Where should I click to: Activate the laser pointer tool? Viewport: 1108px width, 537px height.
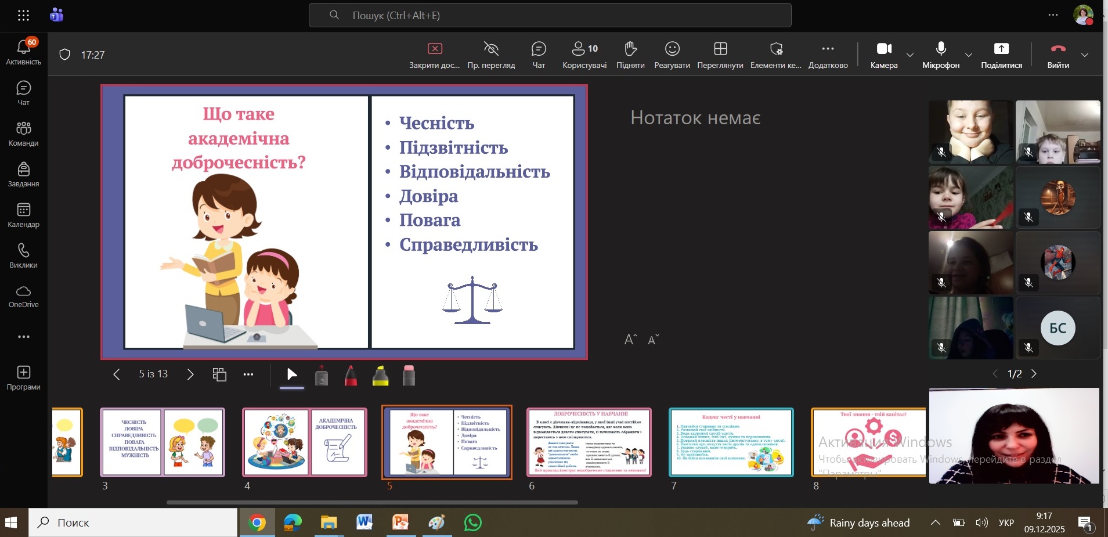pyautogui.click(x=322, y=376)
